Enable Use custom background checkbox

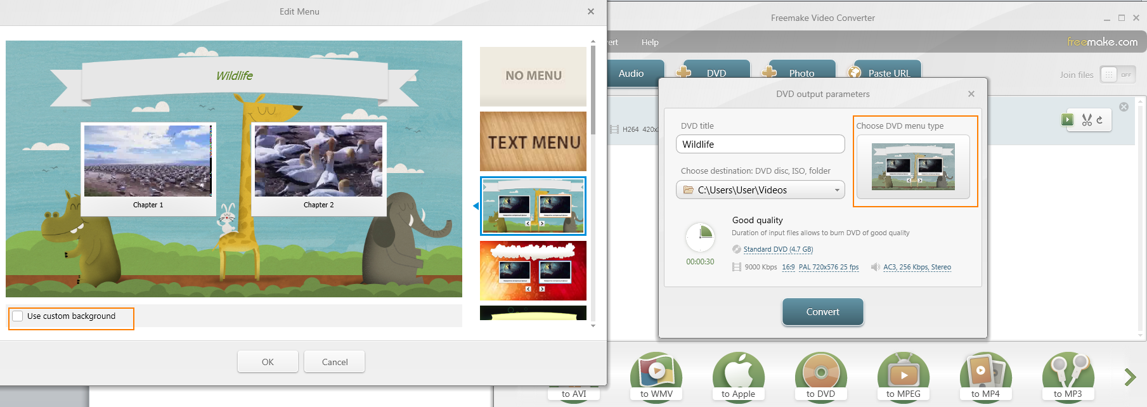tap(18, 316)
